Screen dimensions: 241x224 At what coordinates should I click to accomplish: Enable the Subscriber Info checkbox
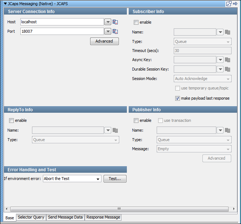(x=136, y=22)
